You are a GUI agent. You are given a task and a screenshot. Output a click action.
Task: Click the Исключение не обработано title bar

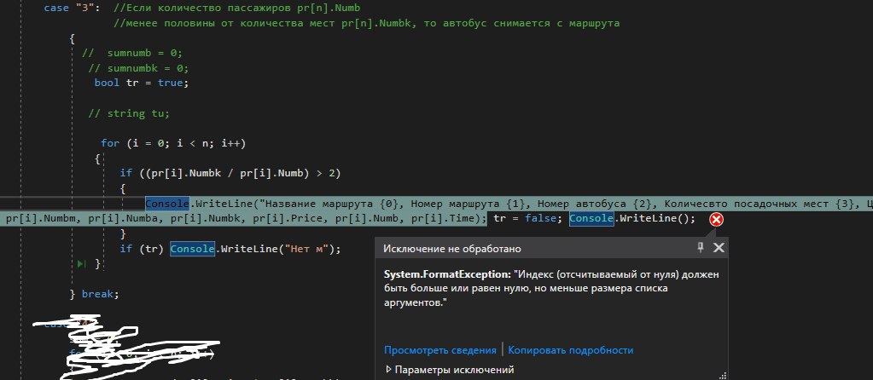pos(452,248)
